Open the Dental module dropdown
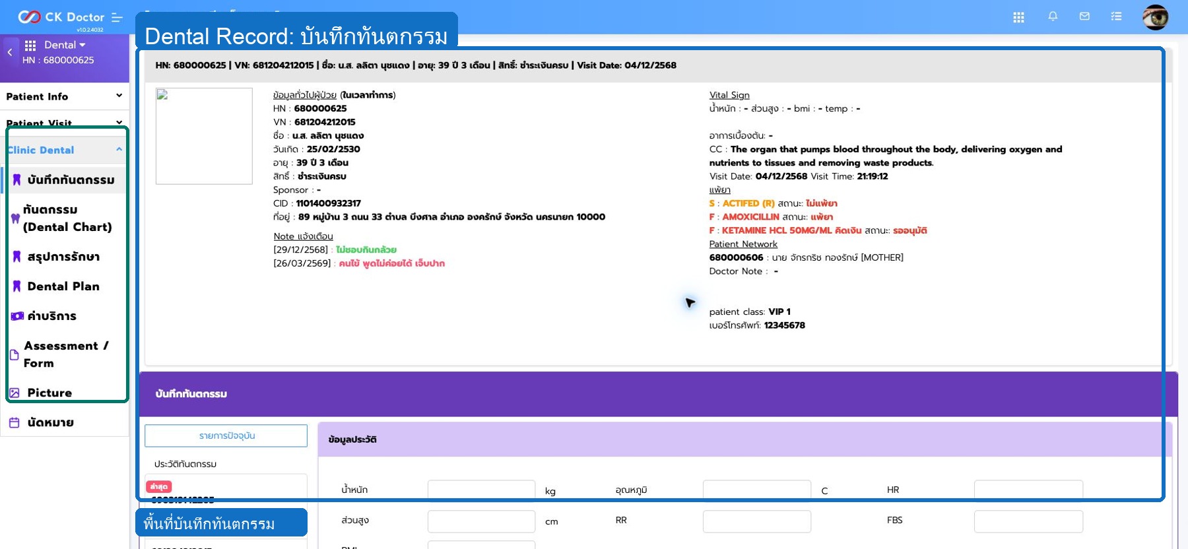This screenshot has height=549, width=1188. [x=65, y=45]
